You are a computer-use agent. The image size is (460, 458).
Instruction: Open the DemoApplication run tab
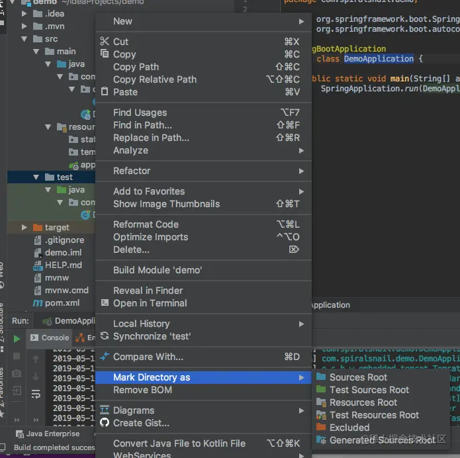(69, 321)
